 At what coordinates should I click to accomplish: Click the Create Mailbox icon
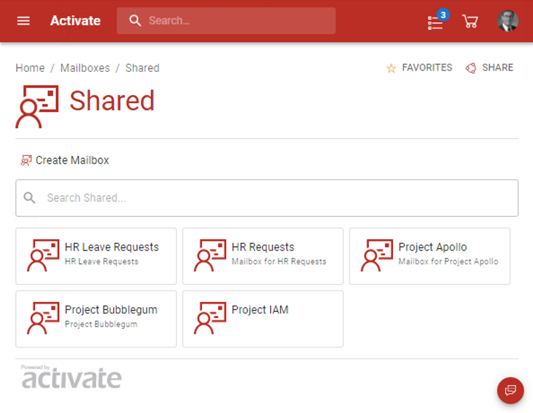point(26,160)
